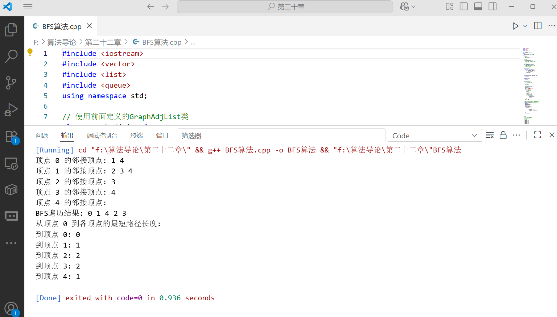Viewport: 557px width, 317px height.
Task: Click line number 5 in gutter
Action: [46, 96]
